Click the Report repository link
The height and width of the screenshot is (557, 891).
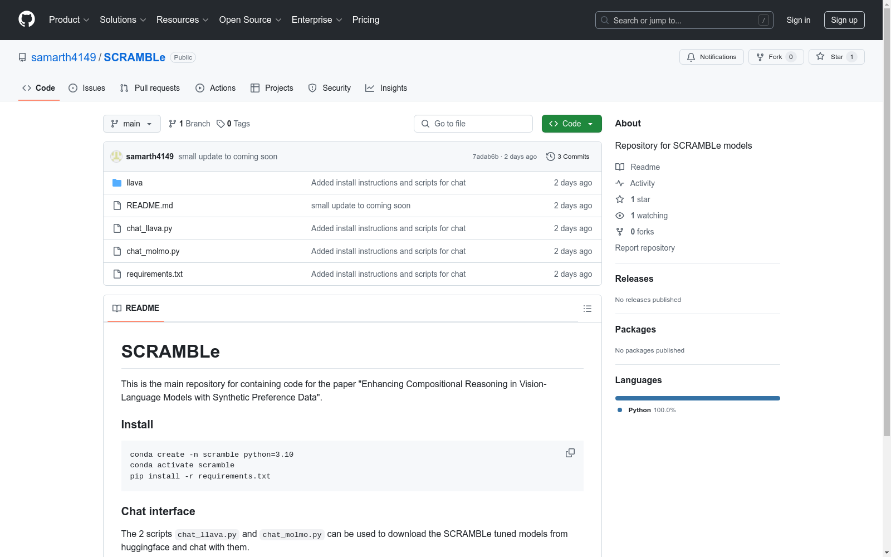[x=645, y=248]
